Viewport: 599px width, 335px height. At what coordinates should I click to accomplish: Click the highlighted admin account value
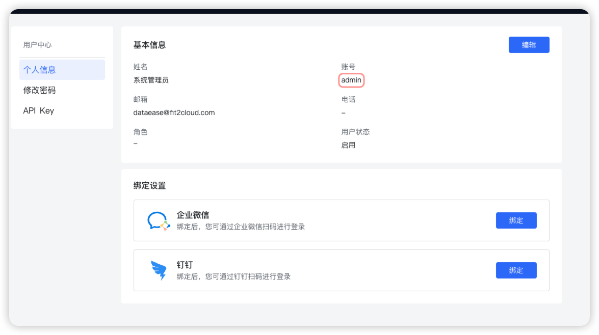pyautogui.click(x=351, y=80)
